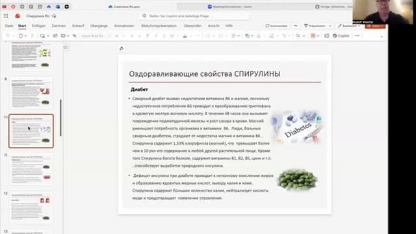Open more font options ellipsis

click(198, 36)
